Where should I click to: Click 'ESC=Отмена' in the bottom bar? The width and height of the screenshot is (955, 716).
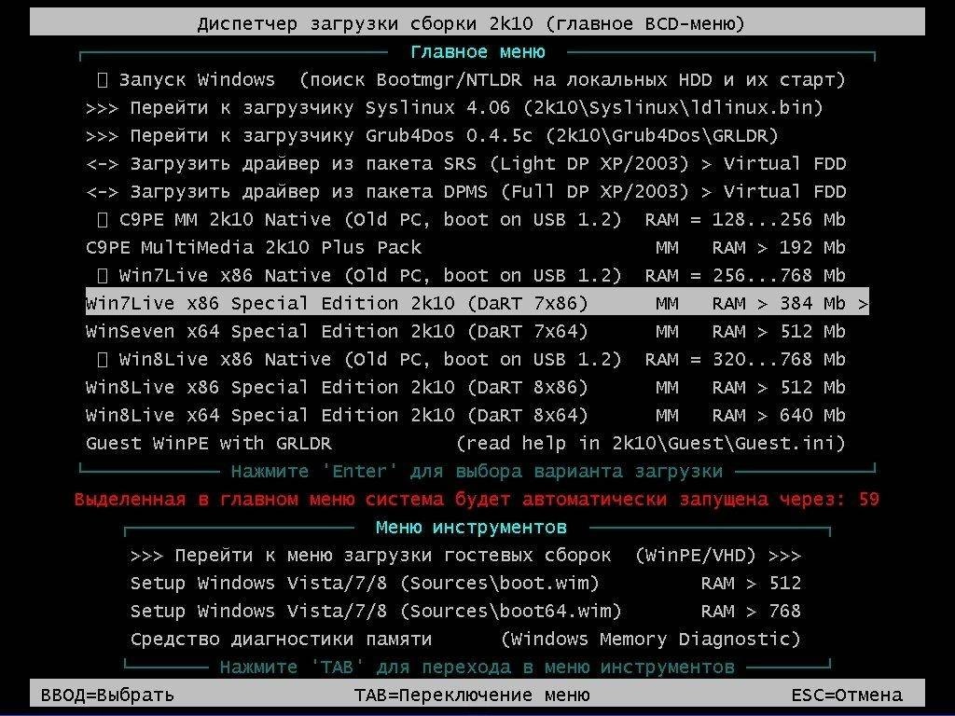point(847,695)
